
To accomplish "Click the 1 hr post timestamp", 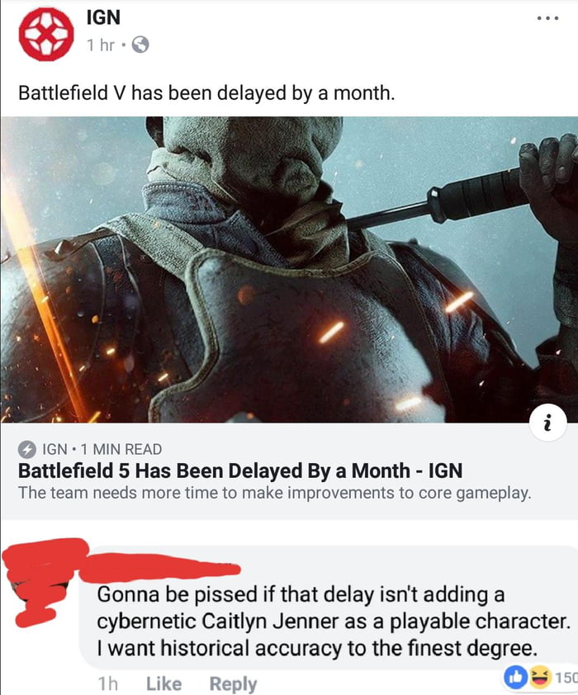I will coord(100,45).
